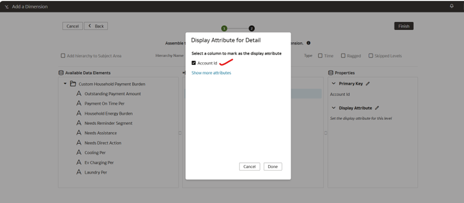Click the Back button

pyautogui.click(x=96, y=26)
